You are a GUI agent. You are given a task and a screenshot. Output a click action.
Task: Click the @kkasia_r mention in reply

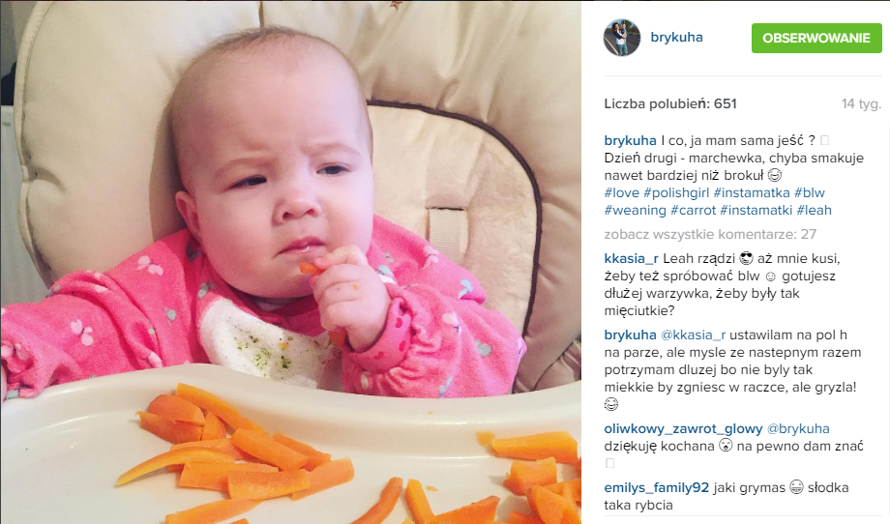(x=693, y=335)
